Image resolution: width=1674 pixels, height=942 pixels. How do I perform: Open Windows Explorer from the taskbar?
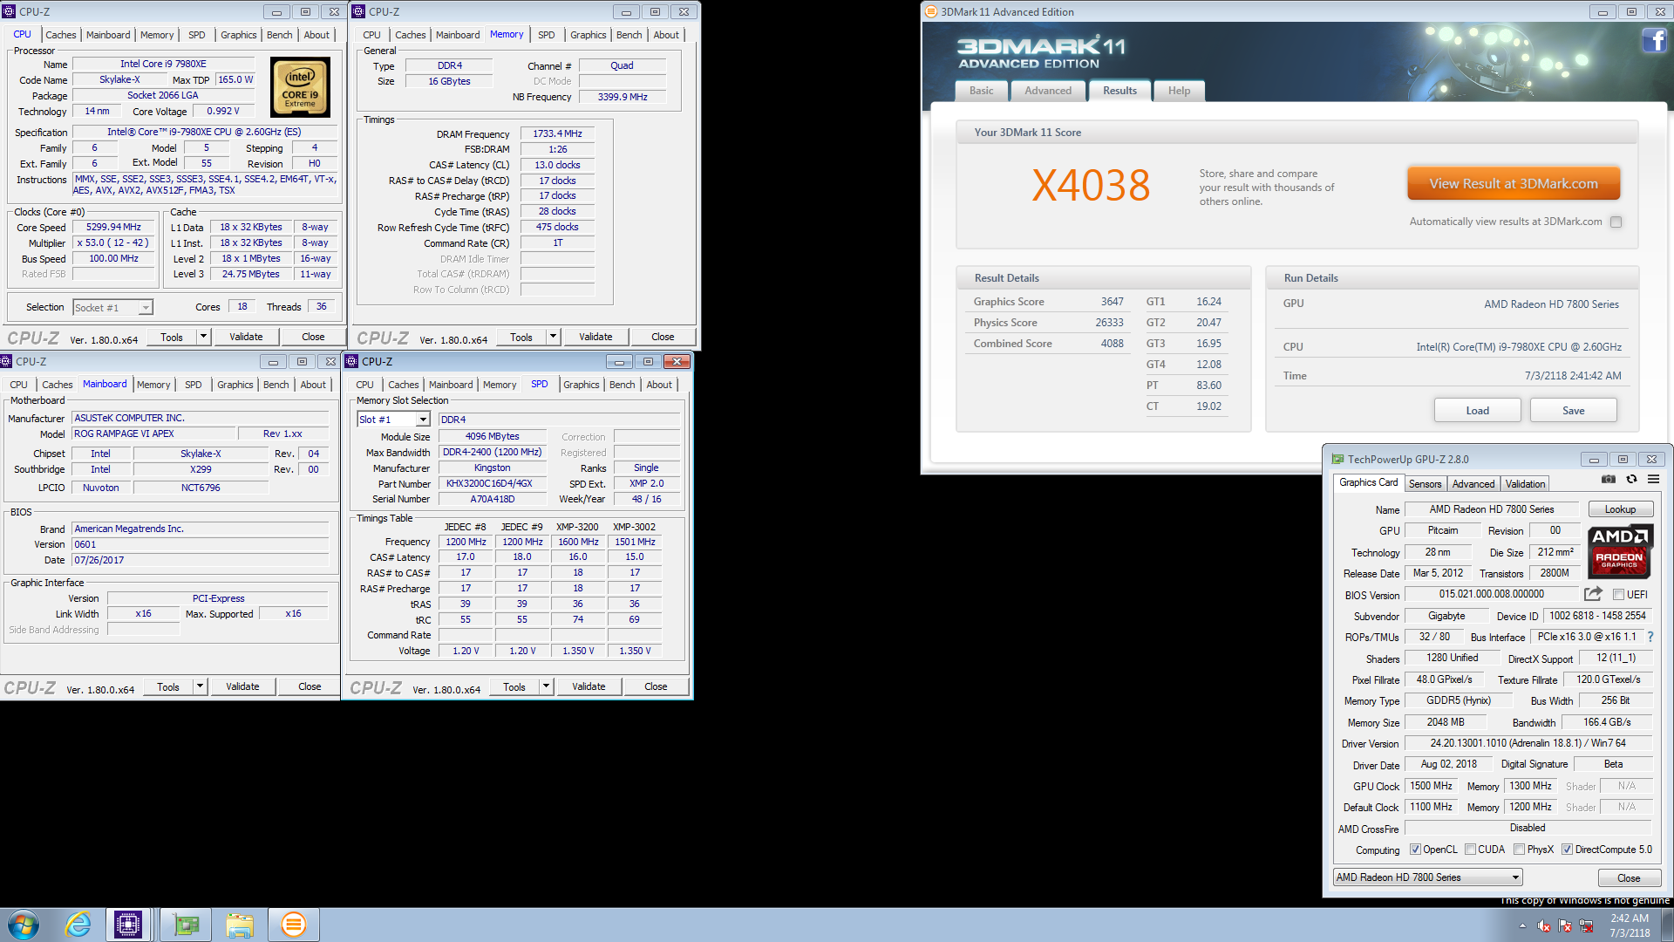(239, 925)
